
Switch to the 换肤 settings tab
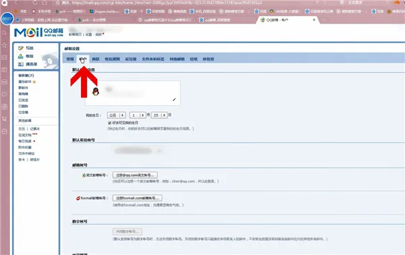[x=96, y=59]
